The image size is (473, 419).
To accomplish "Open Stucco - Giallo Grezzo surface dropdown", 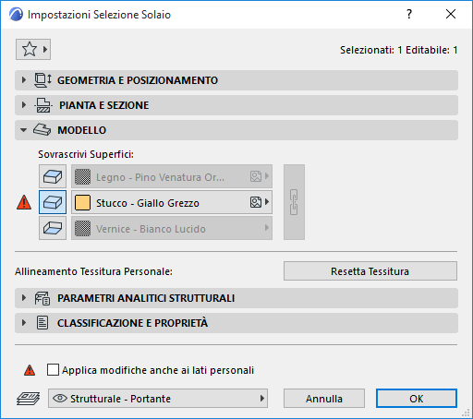I will point(172,202).
